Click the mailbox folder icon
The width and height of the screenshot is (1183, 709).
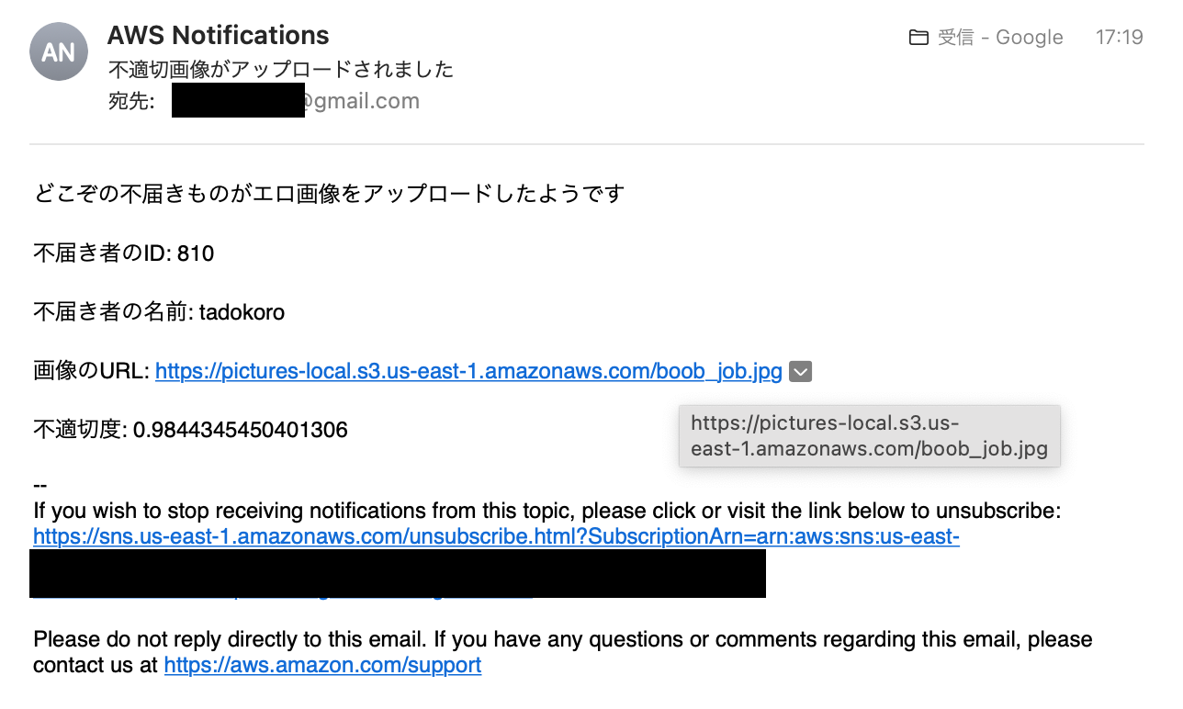[x=918, y=38]
